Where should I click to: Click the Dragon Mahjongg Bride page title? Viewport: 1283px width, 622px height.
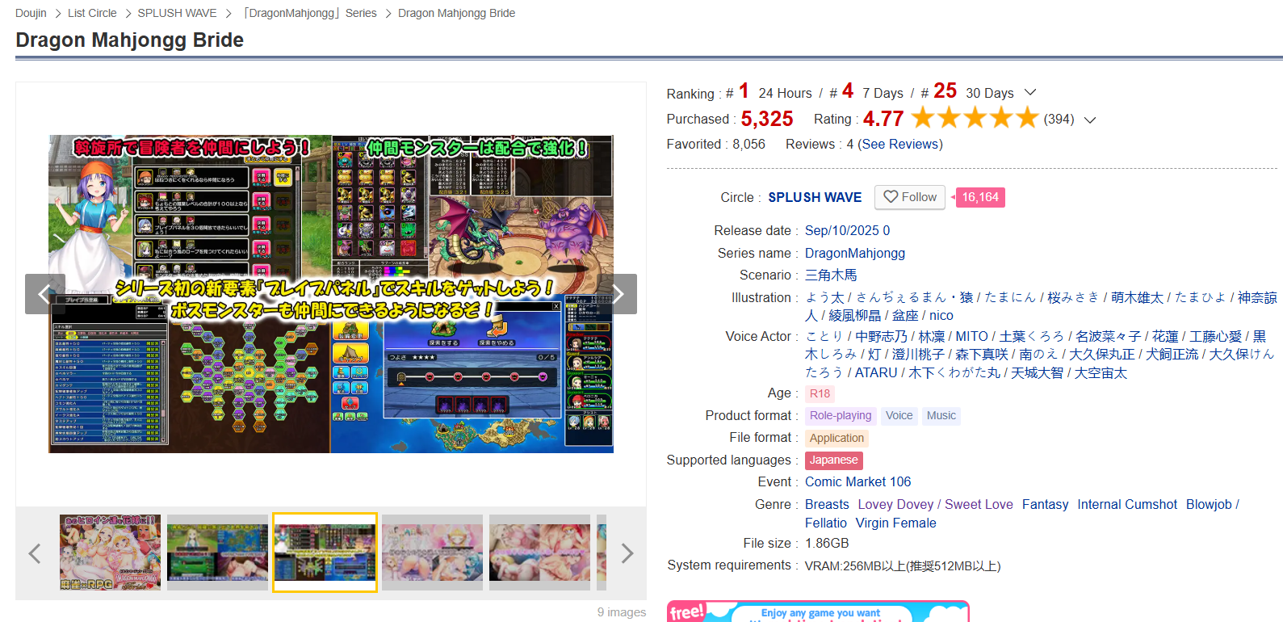[129, 40]
